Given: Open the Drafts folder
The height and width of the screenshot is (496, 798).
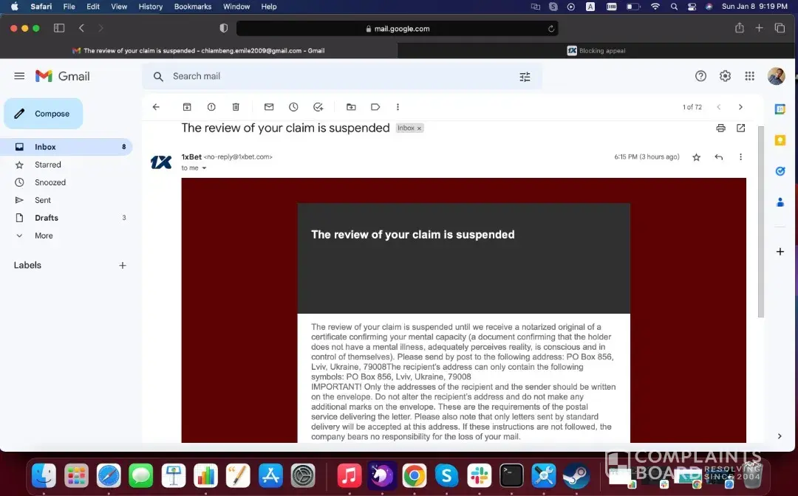Looking at the screenshot, I should point(47,218).
